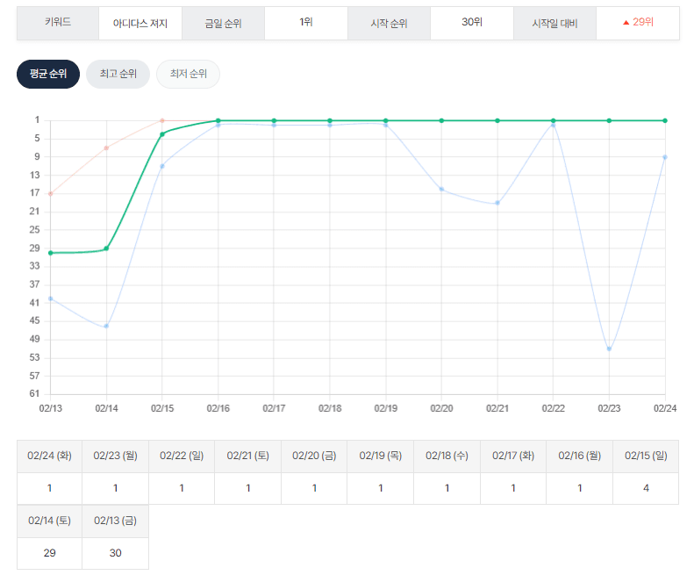Click the red up-arrow next to 29위

(x=626, y=22)
